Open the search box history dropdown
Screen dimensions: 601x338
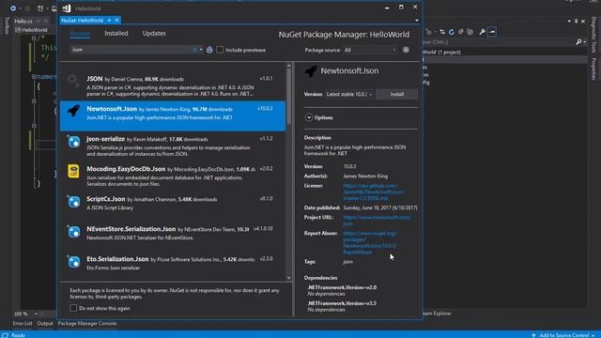[x=201, y=50]
